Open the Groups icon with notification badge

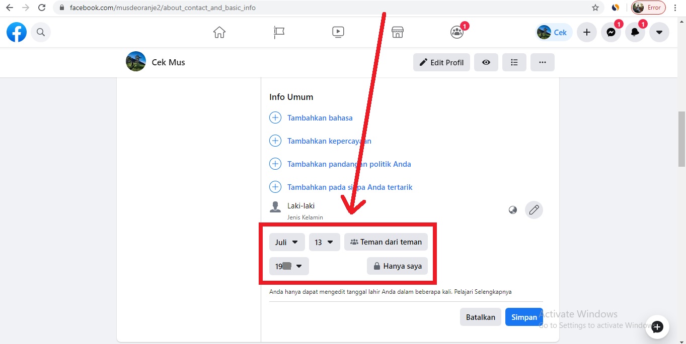(456, 32)
